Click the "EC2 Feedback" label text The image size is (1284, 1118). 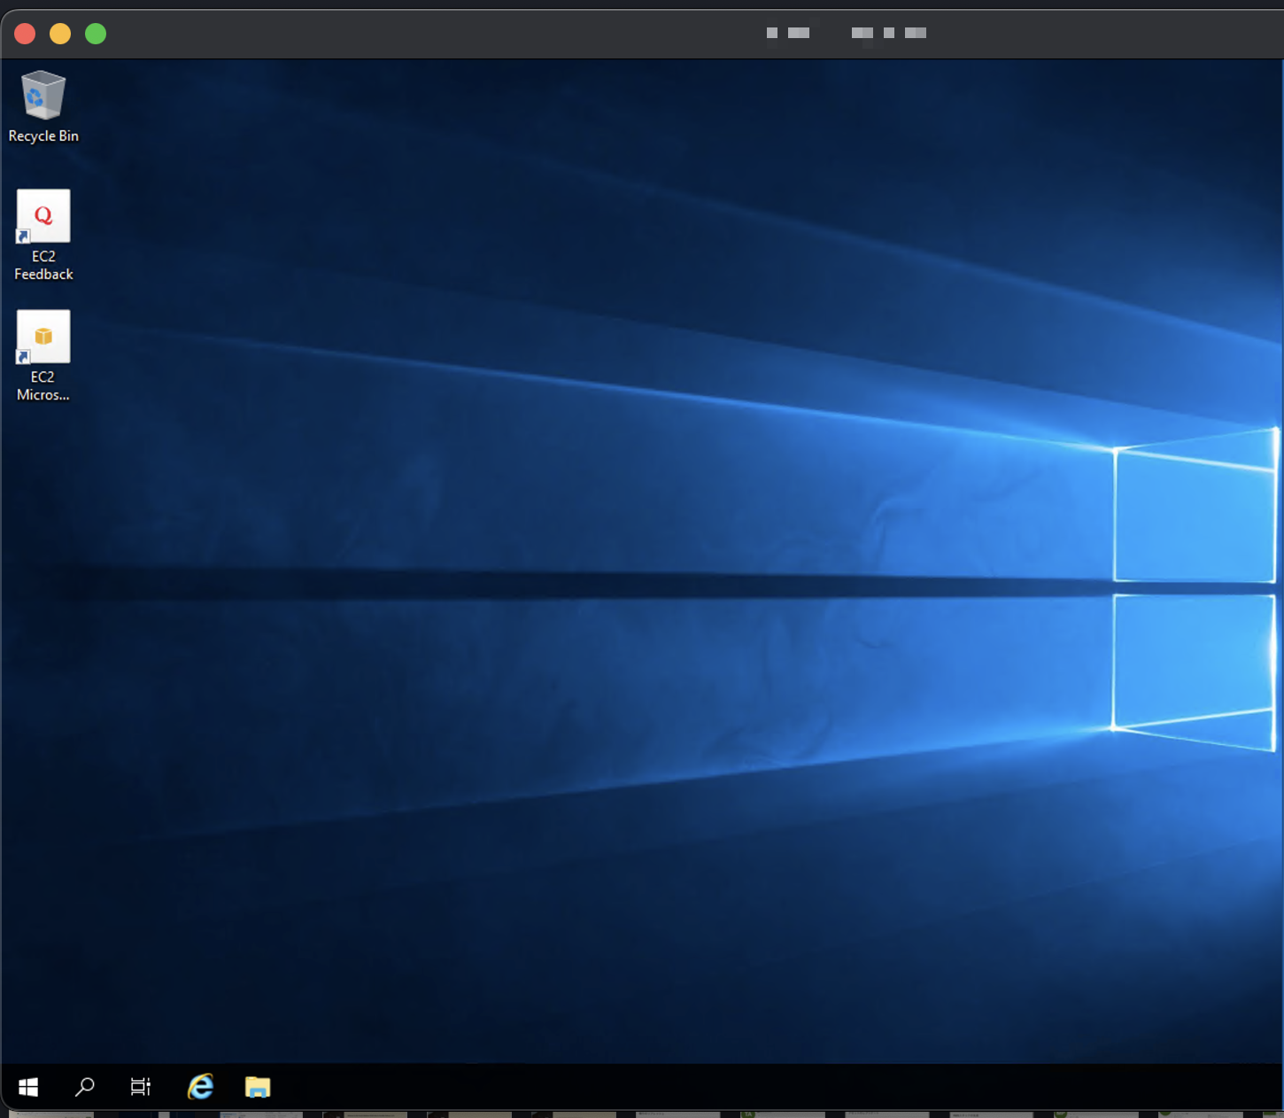click(x=43, y=265)
